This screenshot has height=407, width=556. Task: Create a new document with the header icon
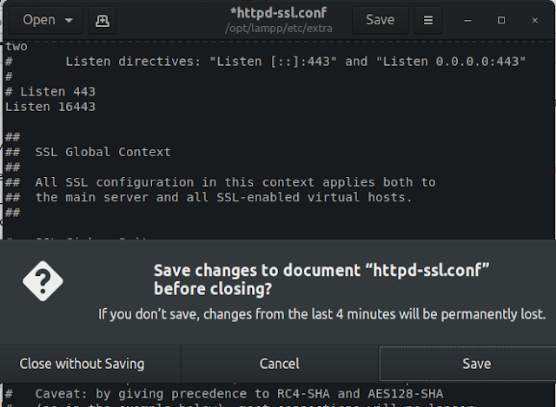click(103, 19)
